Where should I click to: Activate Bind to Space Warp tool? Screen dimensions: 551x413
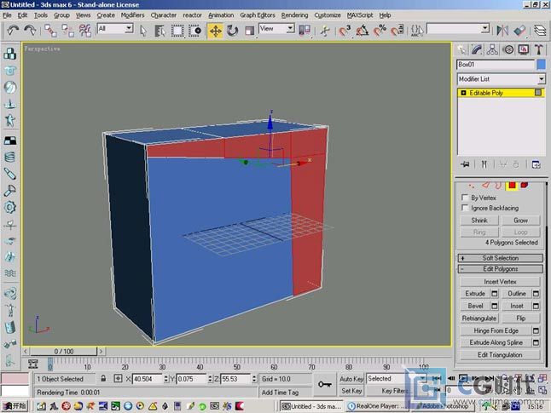click(x=84, y=31)
